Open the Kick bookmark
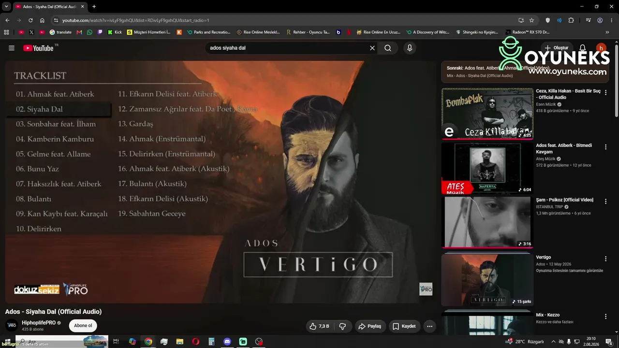The width and height of the screenshot is (619, 348). (x=115, y=32)
